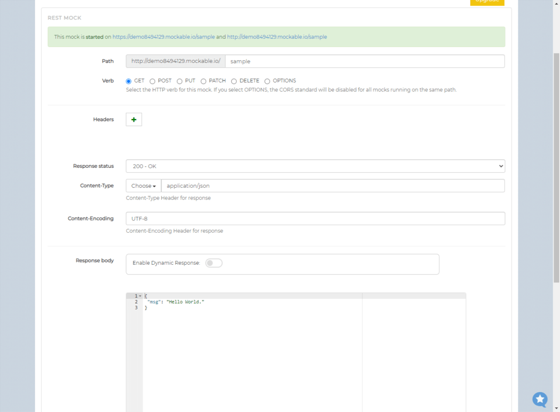This screenshot has height=412, width=560.
Task: Collapse the code fold arrow on line 1
Action: point(140,296)
